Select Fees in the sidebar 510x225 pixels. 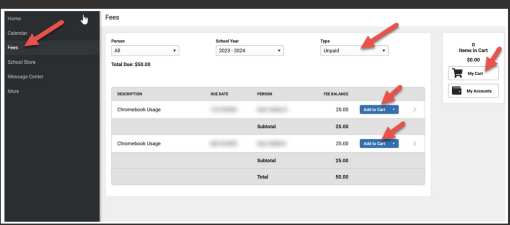click(x=13, y=47)
